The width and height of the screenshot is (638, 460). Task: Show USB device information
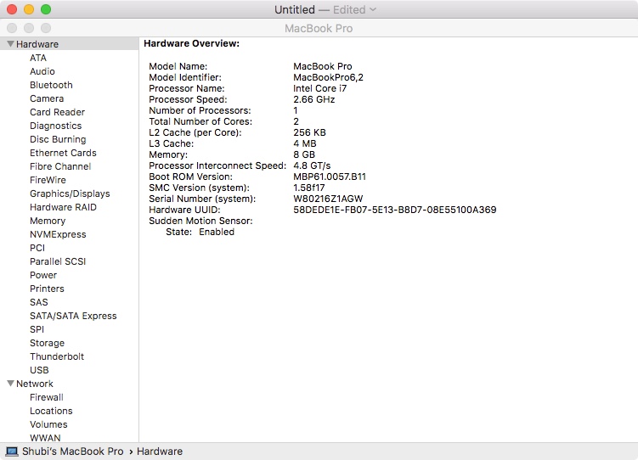coord(39,370)
